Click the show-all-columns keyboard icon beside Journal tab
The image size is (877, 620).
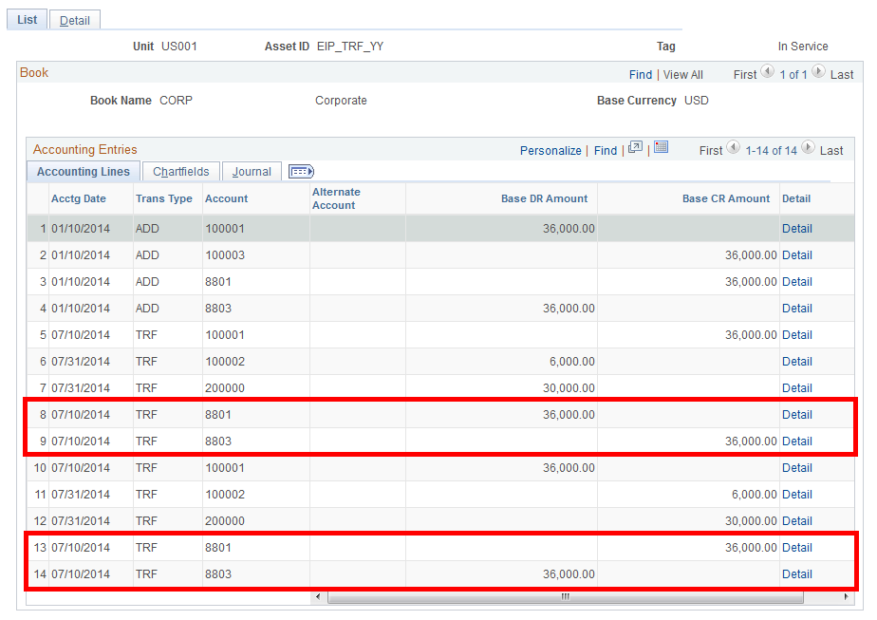pos(301,171)
